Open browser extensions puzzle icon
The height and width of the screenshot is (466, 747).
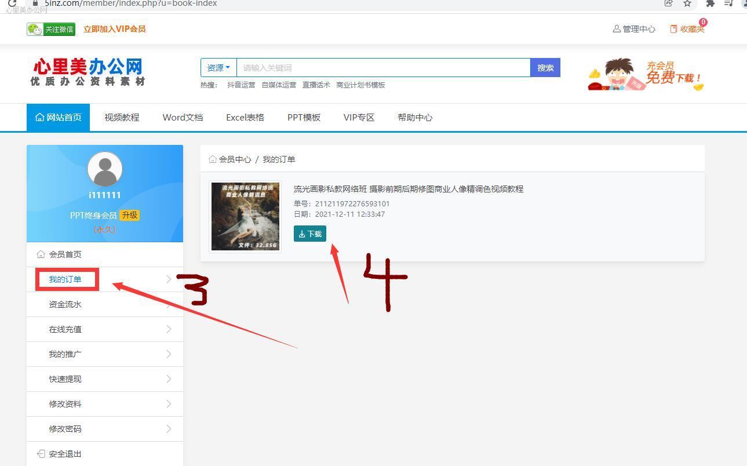pos(709,3)
